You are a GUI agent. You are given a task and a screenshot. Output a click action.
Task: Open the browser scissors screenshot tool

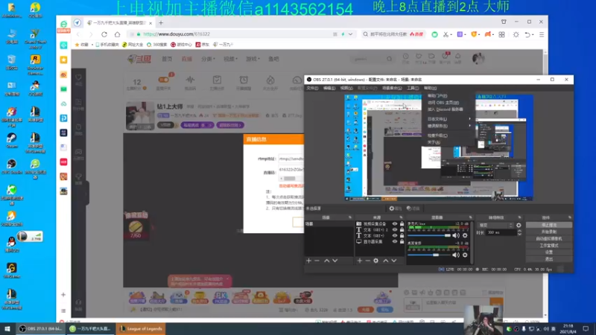pos(446,34)
